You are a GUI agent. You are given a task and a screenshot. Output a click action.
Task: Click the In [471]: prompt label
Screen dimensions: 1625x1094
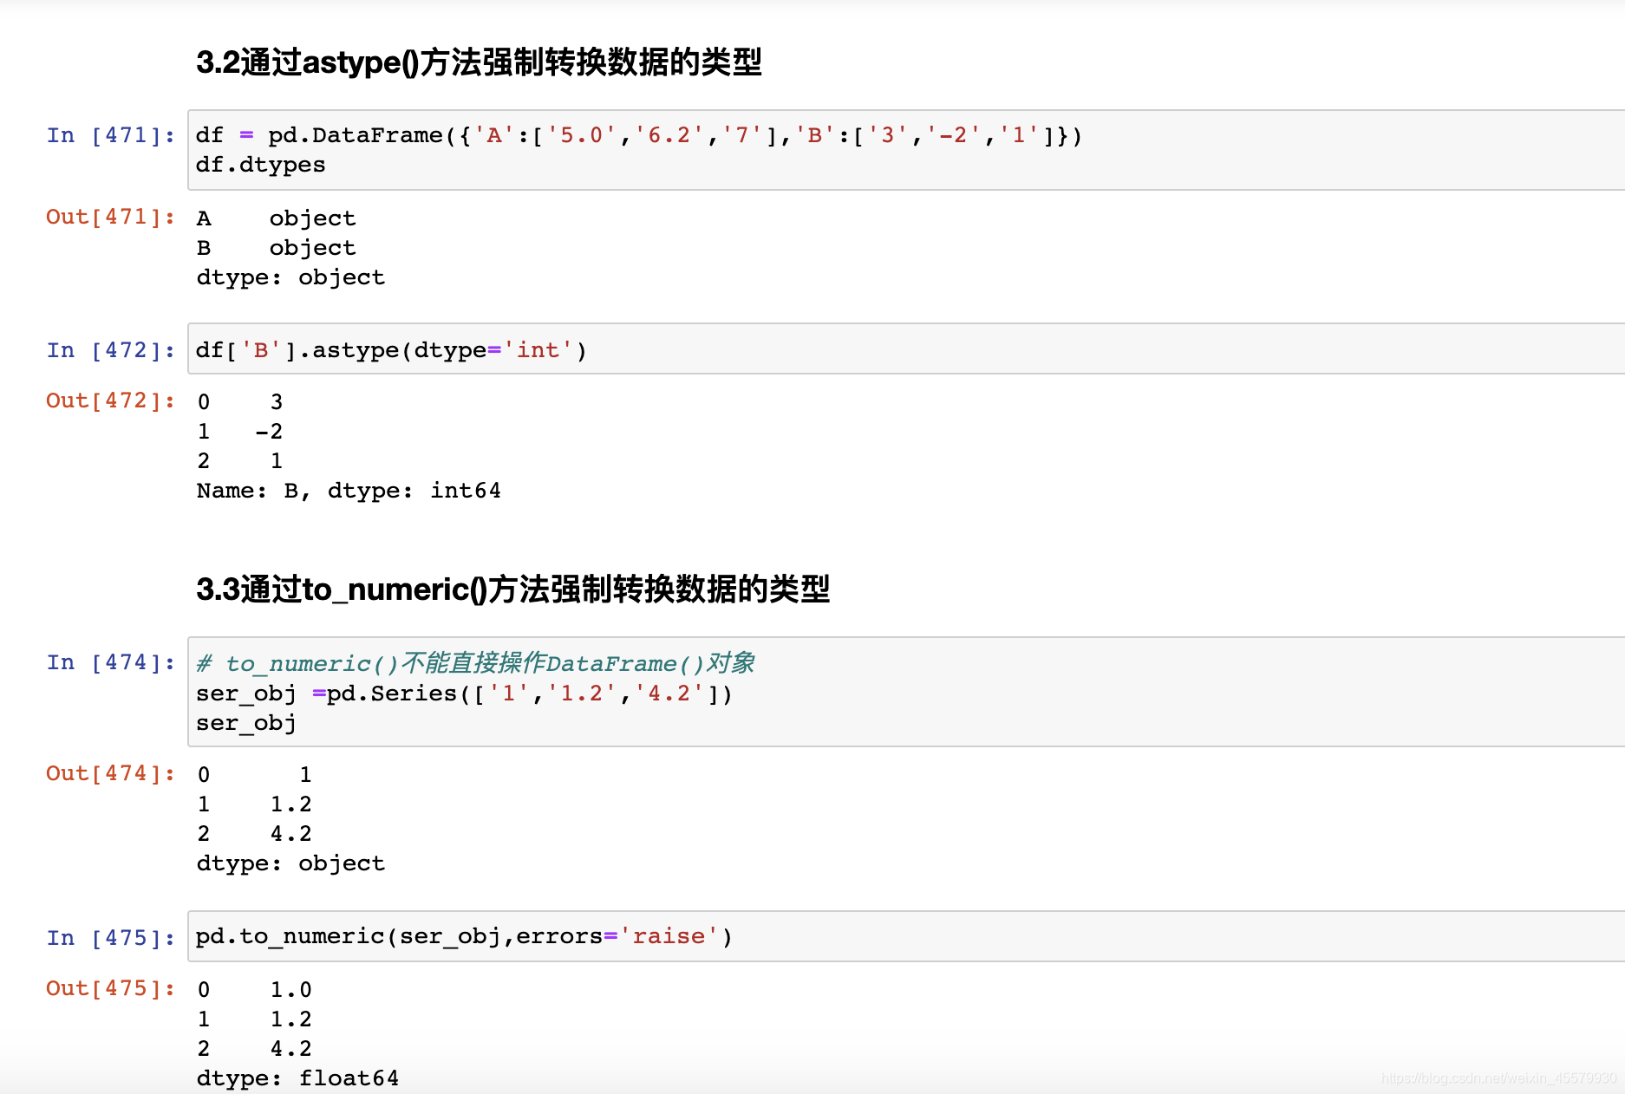click(111, 135)
